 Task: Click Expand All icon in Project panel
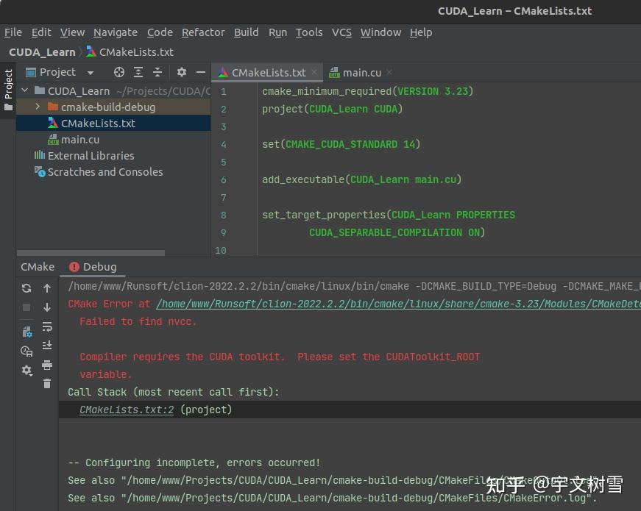[138, 72]
